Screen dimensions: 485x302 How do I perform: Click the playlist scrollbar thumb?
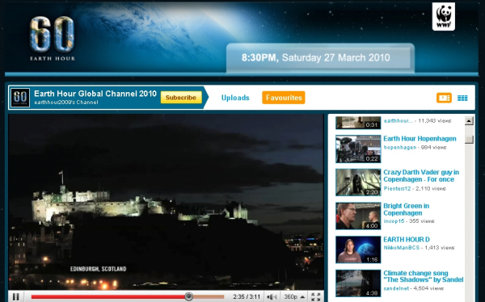pyautogui.click(x=469, y=140)
